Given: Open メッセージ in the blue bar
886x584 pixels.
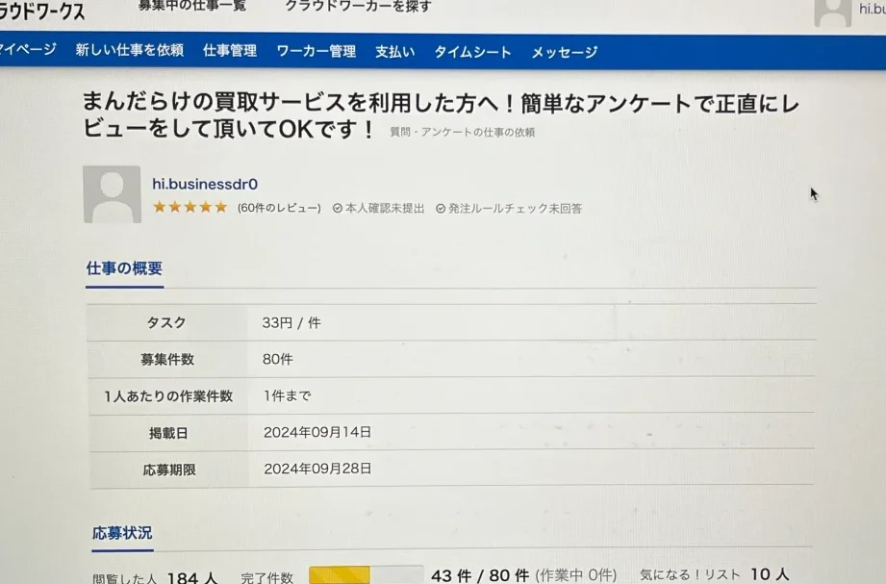Looking at the screenshot, I should click(x=565, y=52).
